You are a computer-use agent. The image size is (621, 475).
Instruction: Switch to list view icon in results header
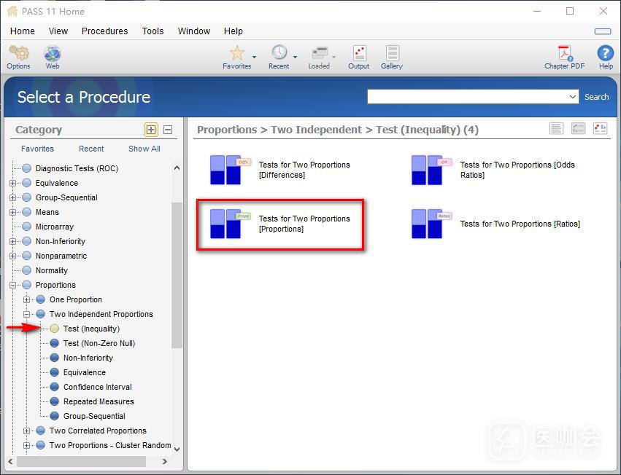click(x=556, y=129)
